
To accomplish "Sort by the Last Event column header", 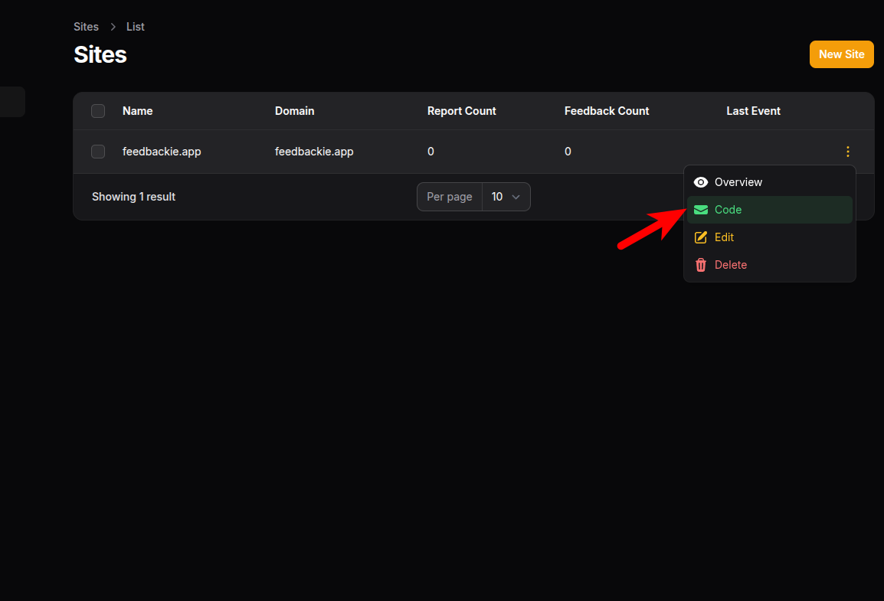I will [x=753, y=111].
